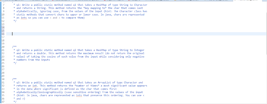Click the text 'and >)' on line 36
Screen dimensions: 267x104
coord(21,99)
